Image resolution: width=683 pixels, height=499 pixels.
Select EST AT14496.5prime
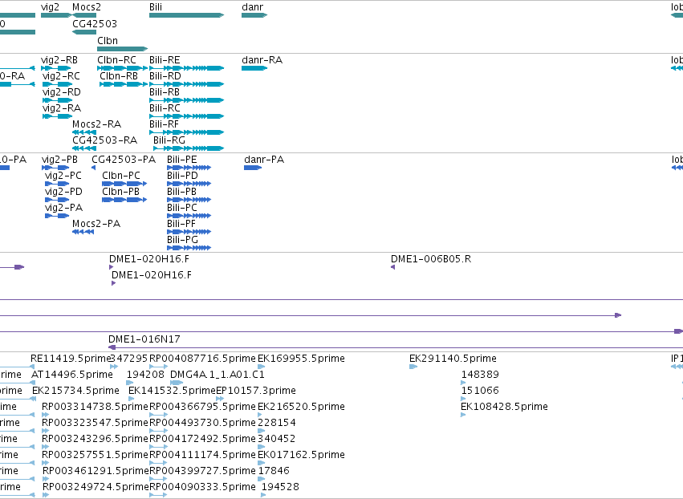click(72, 375)
